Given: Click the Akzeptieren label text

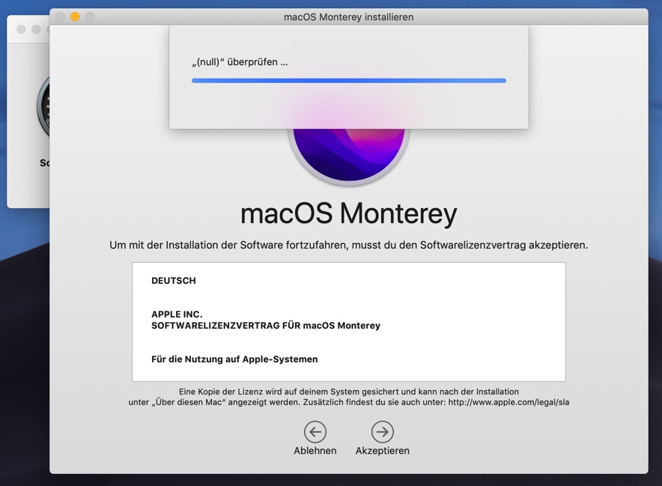Looking at the screenshot, I should click(383, 451).
